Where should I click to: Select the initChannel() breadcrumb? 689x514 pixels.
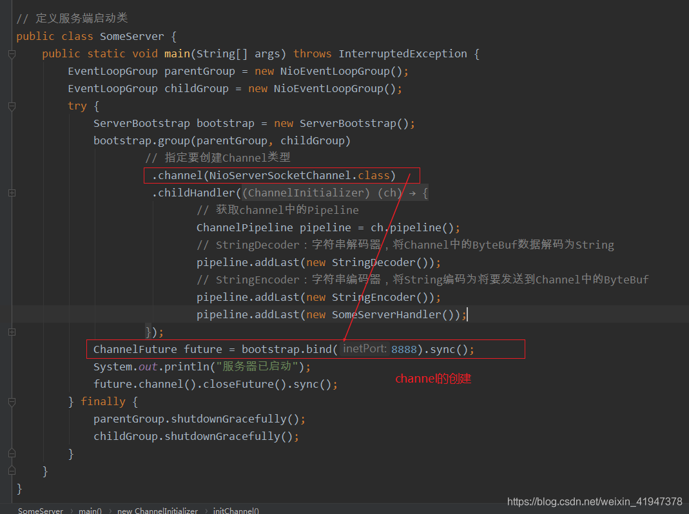coord(236,510)
